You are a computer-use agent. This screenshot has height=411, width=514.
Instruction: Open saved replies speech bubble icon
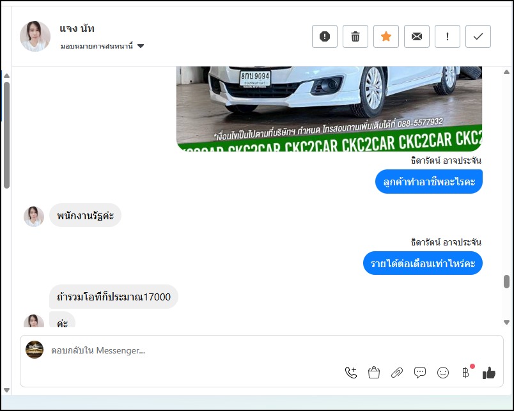point(420,373)
